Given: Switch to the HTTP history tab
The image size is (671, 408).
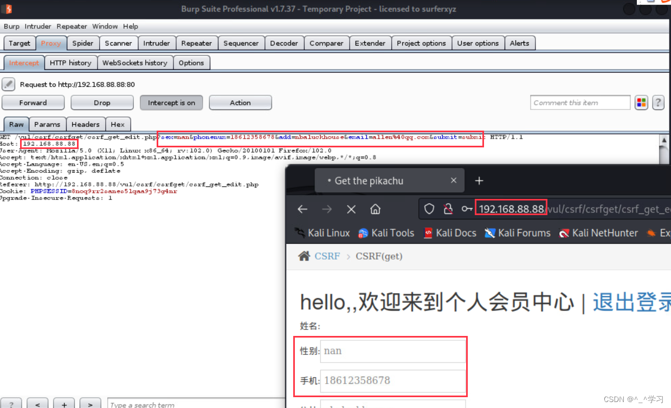Looking at the screenshot, I should [x=70, y=62].
